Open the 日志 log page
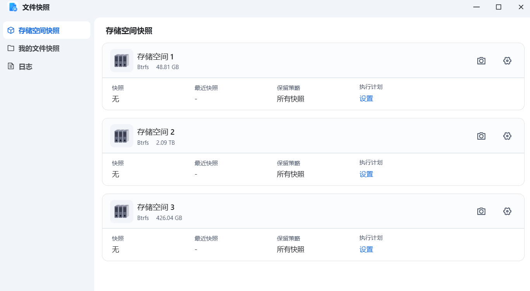530x291 pixels. coord(25,67)
